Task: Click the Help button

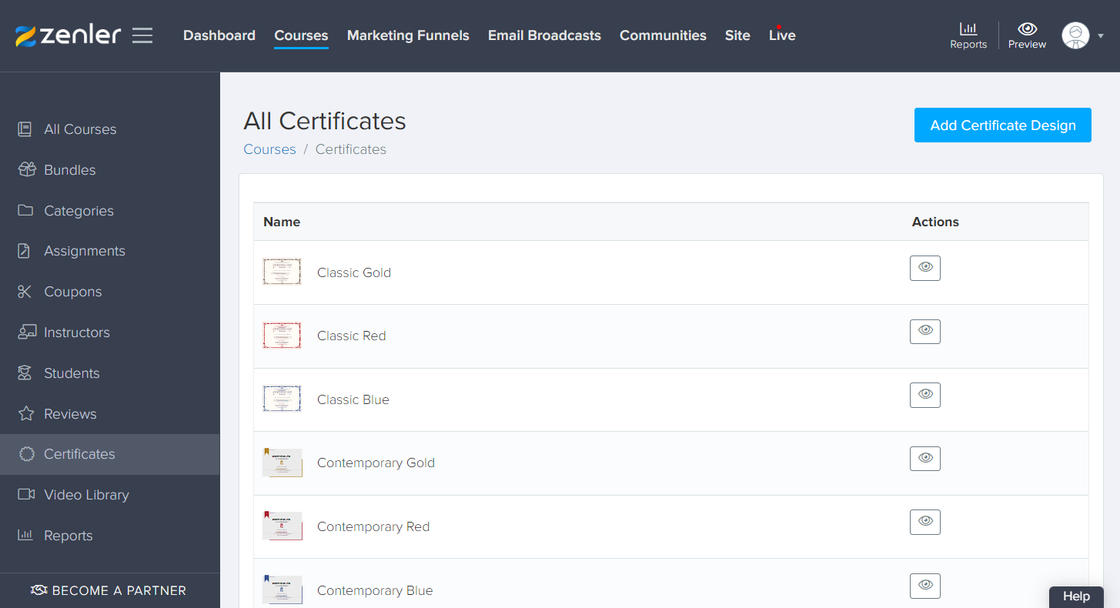Action: pyautogui.click(x=1076, y=596)
